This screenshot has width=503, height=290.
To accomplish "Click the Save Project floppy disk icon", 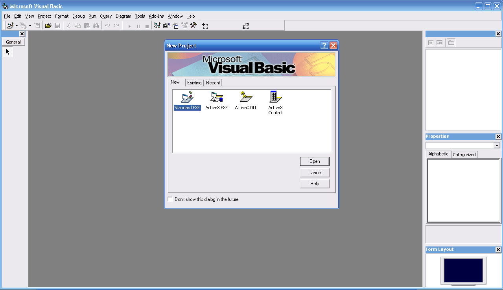I will (x=57, y=26).
